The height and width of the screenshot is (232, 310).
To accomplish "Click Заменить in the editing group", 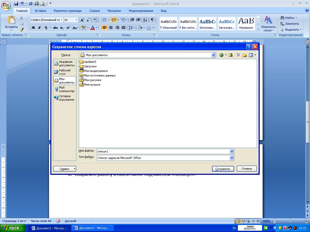I will 290,24.
